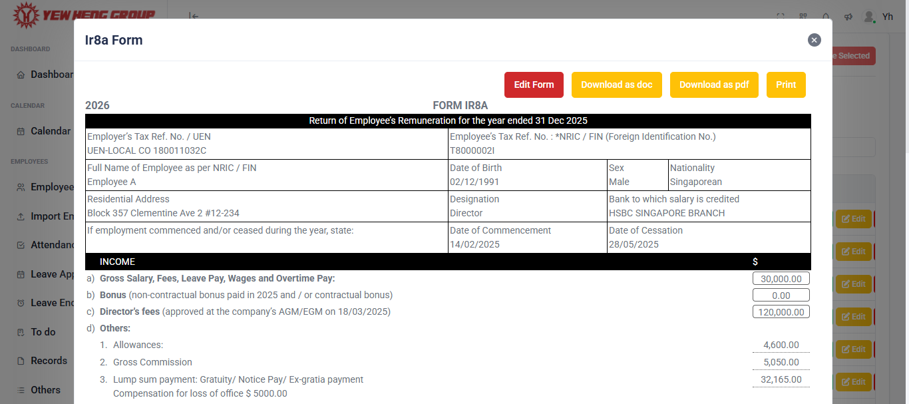Expand the Others sidebar menu
The width and height of the screenshot is (909, 404).
tap(21, 390)
